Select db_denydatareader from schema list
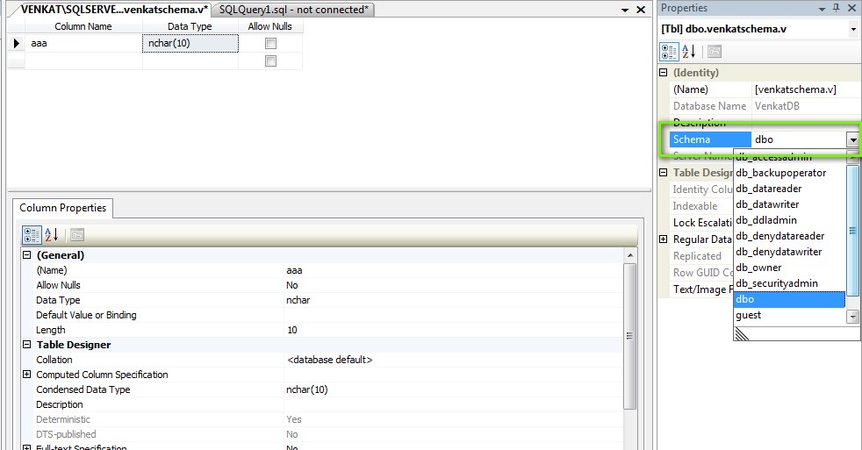The height and width of the screenshot is (450, 862). point(789,236)
